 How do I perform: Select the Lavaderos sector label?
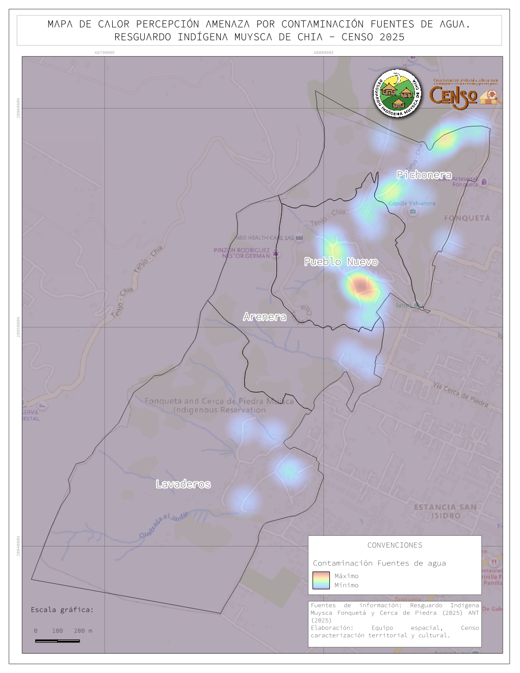click(183, 484)
